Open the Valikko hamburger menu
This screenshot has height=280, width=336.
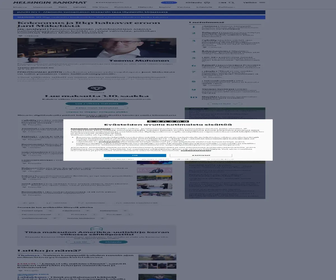[x=254, y=3]
